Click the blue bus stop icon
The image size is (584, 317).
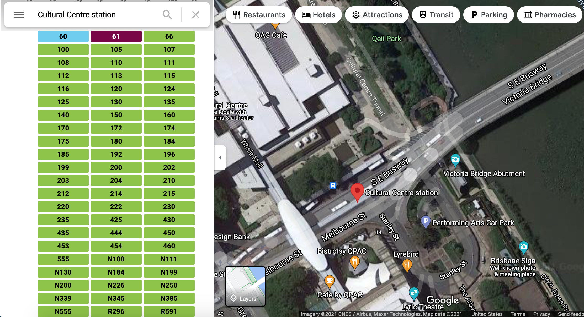tap(333, 186)
